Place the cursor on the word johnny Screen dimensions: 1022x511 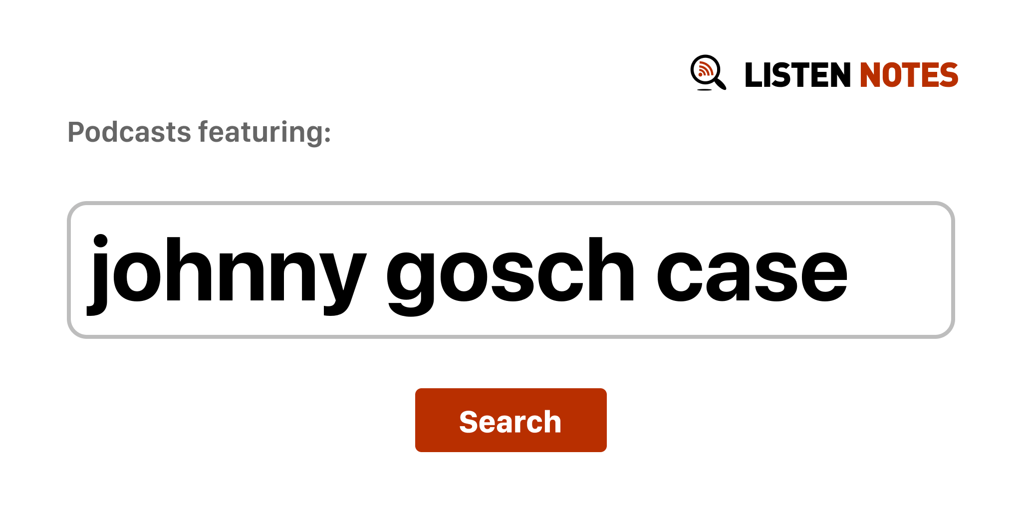(227, 274)
